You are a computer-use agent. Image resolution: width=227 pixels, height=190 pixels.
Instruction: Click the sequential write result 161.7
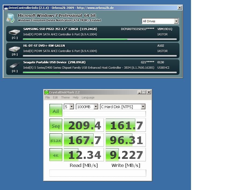(126, 125)
